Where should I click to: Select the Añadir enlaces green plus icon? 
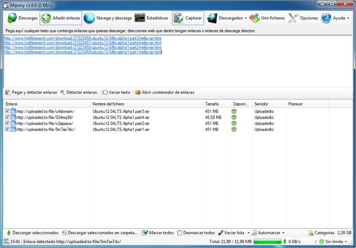click(x=46, y=18)
